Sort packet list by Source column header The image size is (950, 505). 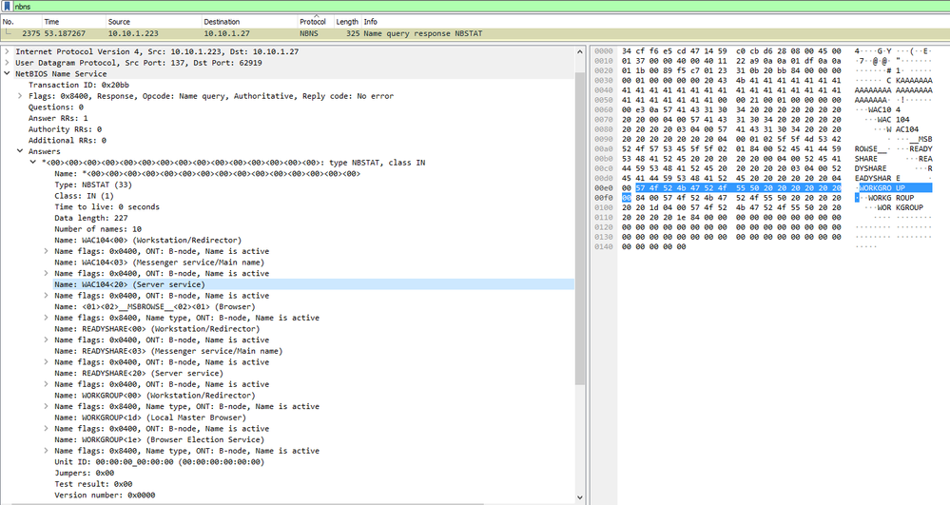point(154,21)
